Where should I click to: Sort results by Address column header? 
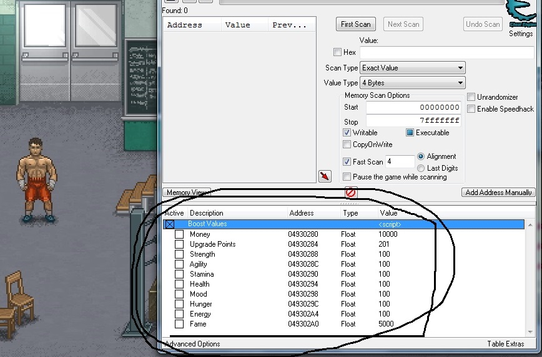point(192,25)
